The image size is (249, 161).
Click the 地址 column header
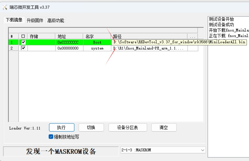69,37
